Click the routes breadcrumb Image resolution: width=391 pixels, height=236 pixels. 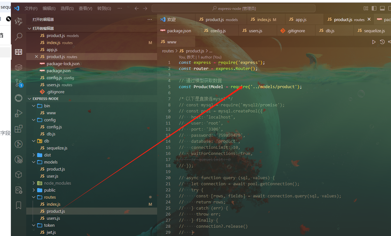pyautogui.click(x=168, y=51)
